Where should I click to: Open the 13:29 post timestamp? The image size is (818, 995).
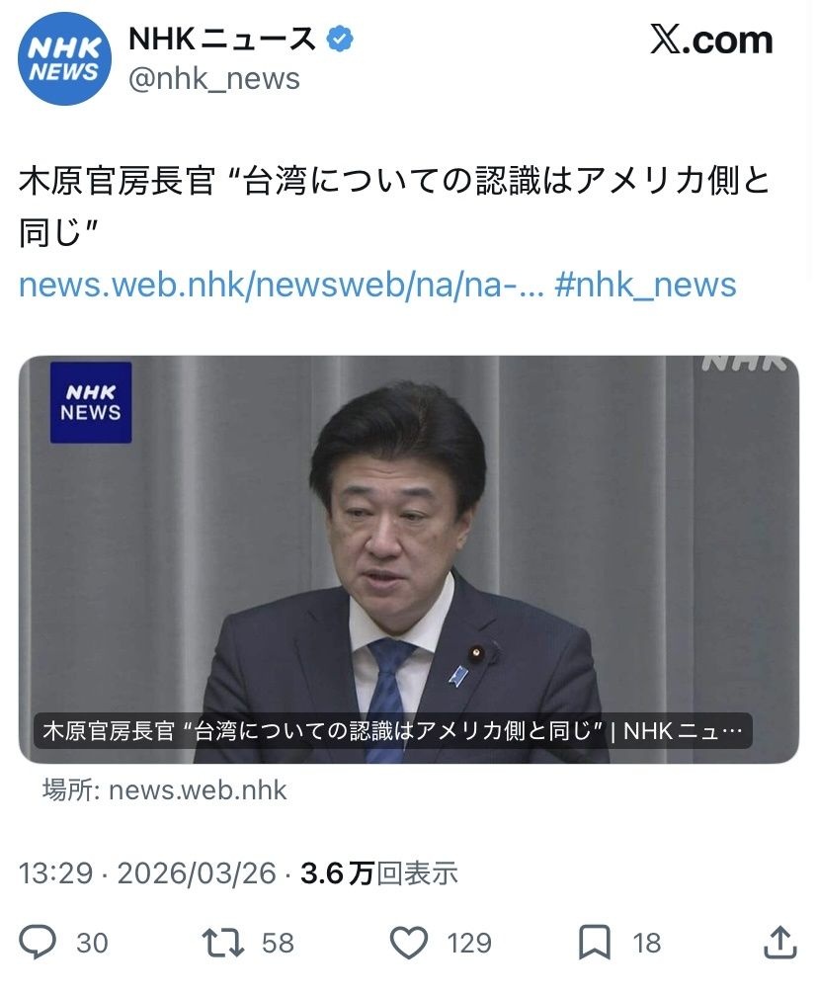56,873
